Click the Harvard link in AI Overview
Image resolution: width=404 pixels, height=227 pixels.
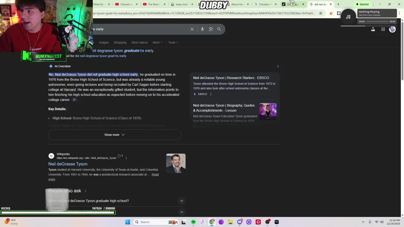pyautogui.click(x=70, y=90)
